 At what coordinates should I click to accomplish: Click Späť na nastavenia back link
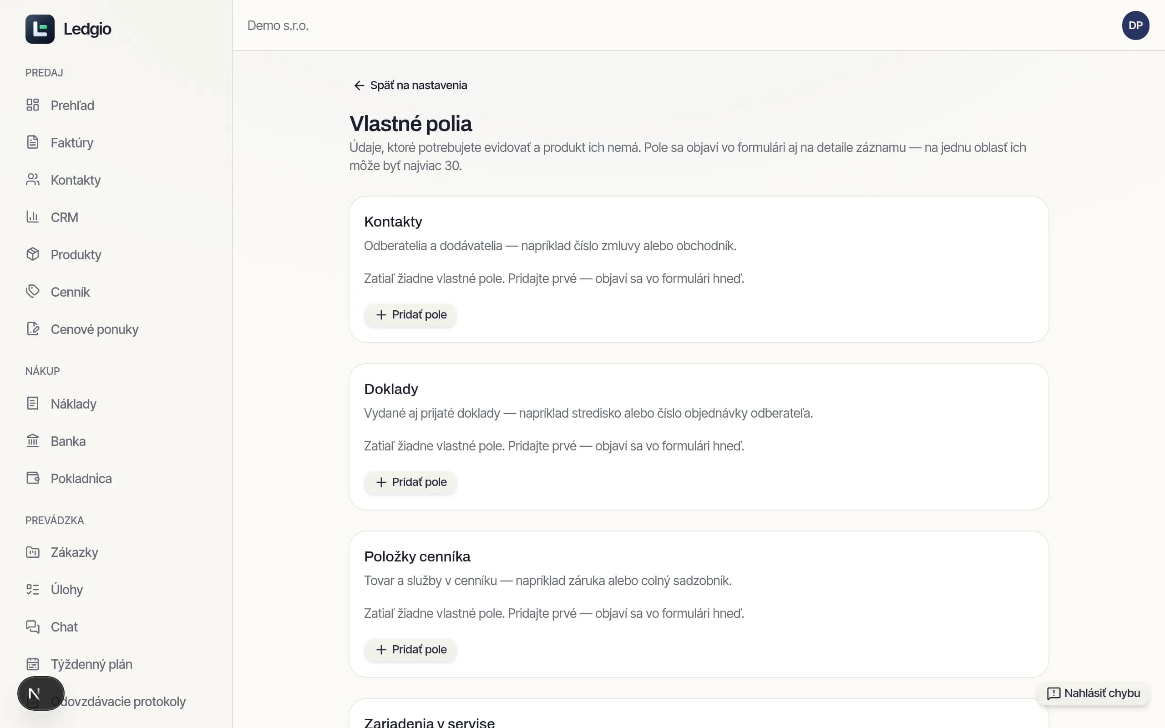tap(410, 85)
